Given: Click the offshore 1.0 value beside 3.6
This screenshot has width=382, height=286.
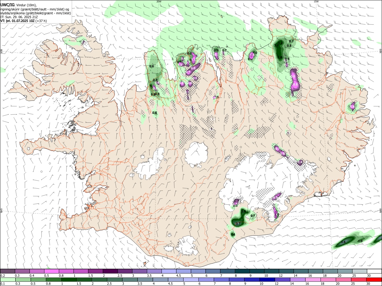Looking at the screenshot, I should coord(360,241).
